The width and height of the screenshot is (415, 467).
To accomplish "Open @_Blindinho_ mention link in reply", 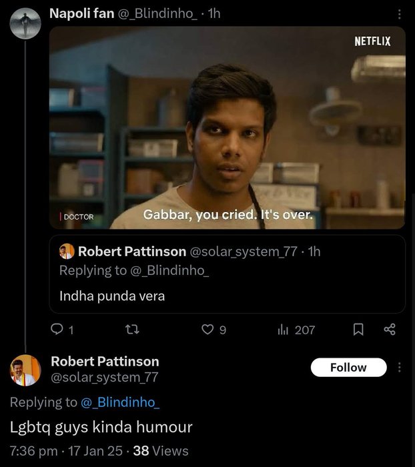I will (120, 402).
